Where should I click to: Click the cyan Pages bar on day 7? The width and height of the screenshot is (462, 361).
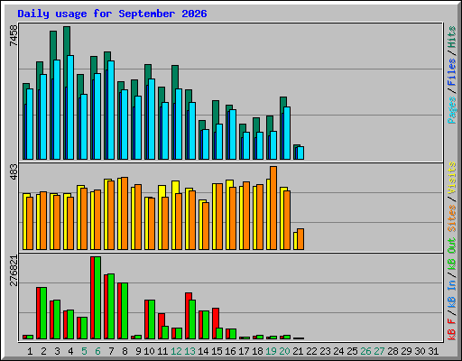pyautogui.click(x=111, y=110)
